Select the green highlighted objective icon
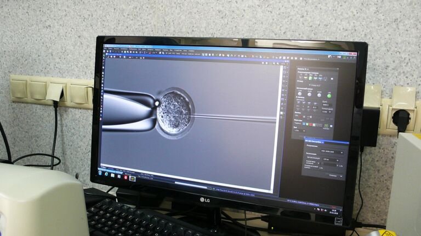Viewport: 421px width, 236px height. click(x=310, y=78)
